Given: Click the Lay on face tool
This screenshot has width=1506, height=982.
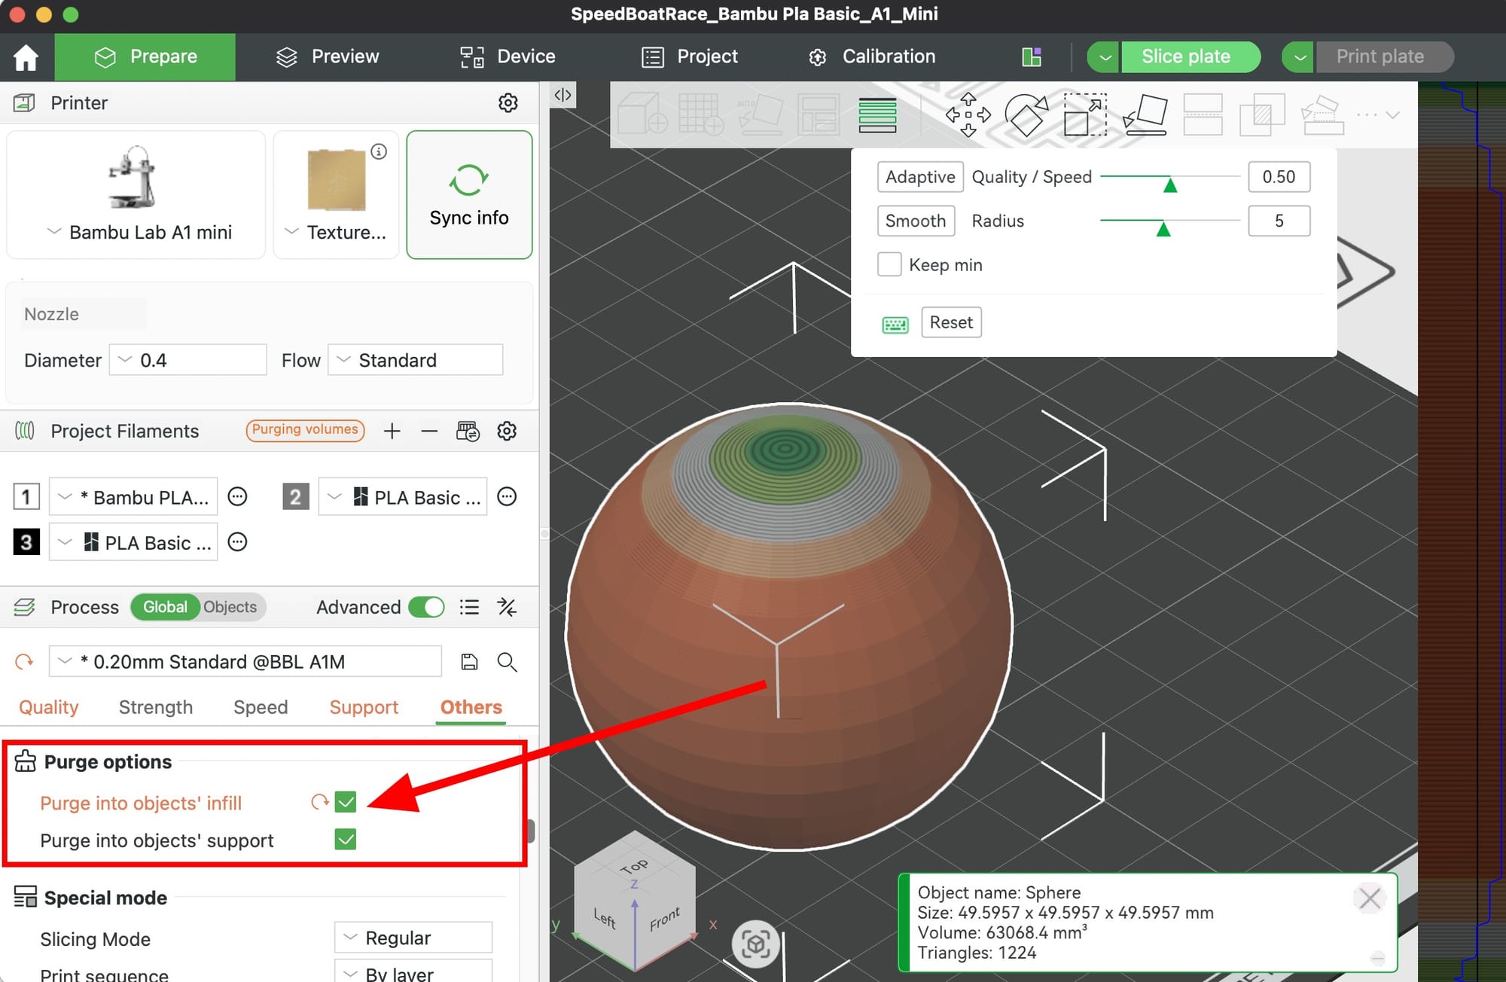Looking at the screenshot, I should coord(1145,114).
